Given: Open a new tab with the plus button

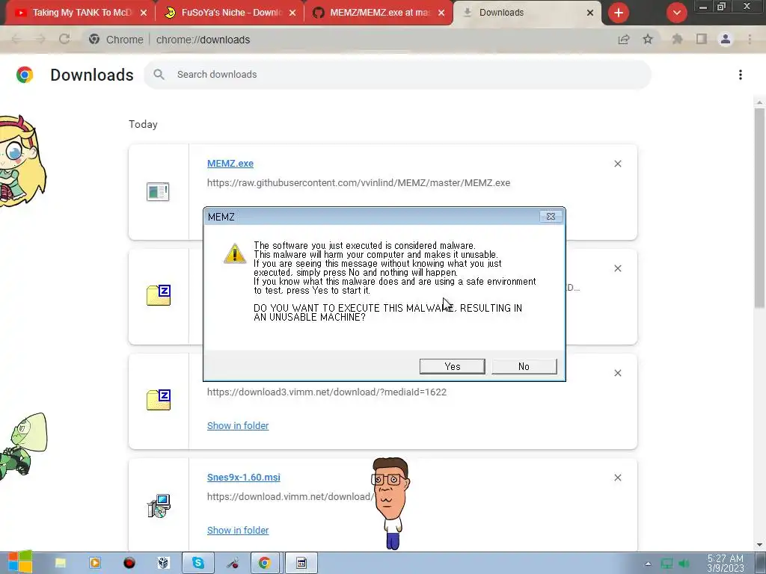Looking at the screenshot, I should [618, 13].
